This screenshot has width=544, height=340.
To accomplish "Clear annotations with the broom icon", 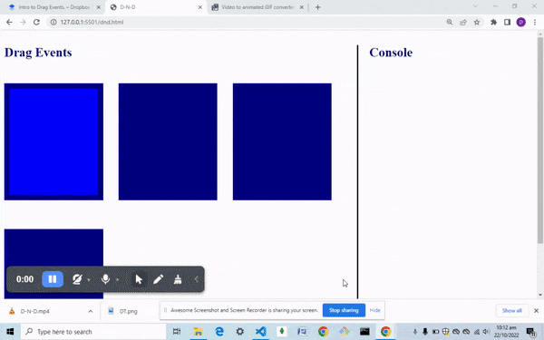I will (x=178, y=279).
